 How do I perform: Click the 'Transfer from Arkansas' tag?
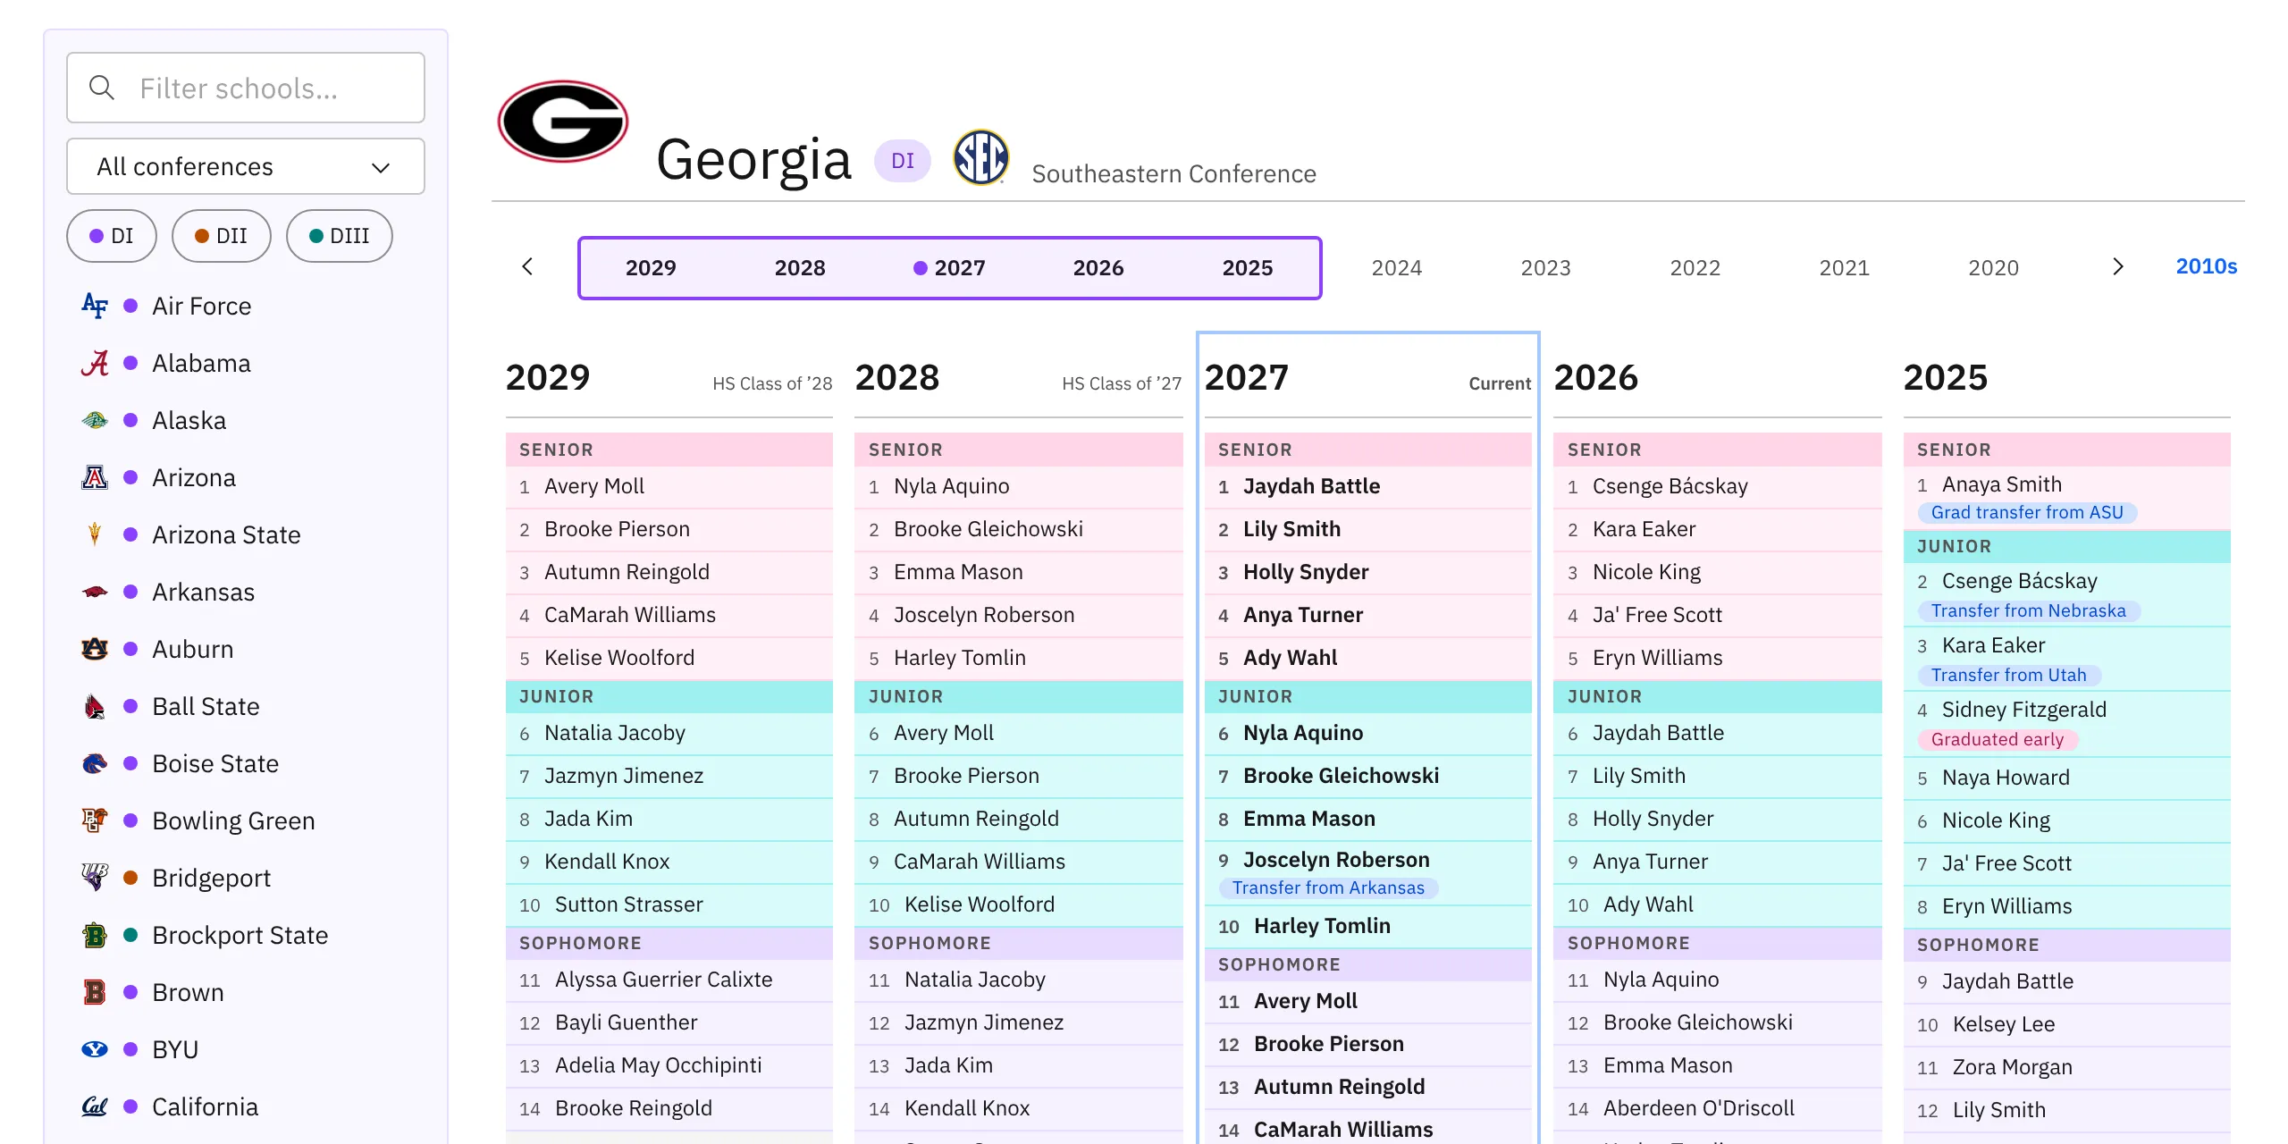tap(1328, 887)
